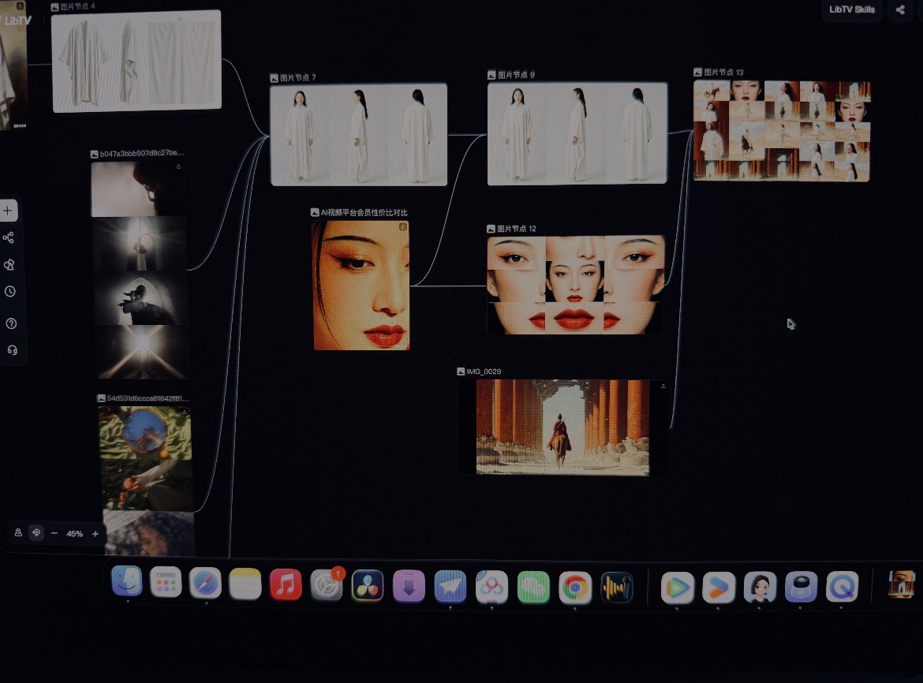Toggle the canvas snap icon beside zoom controls
The width and height of the screenshot is (923, 683).
36,532
